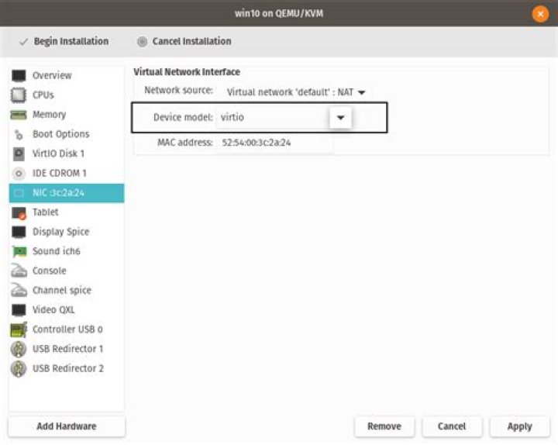Click the CPUs chip icon
558x445 pixels.
(x=19, y=95)
